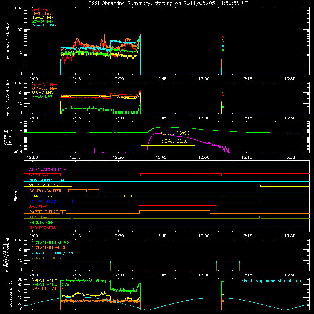This screenshot has height=314, width=314.
Task: Pick the SC_TRANSMITTER flag label
Action: (46, 191)
